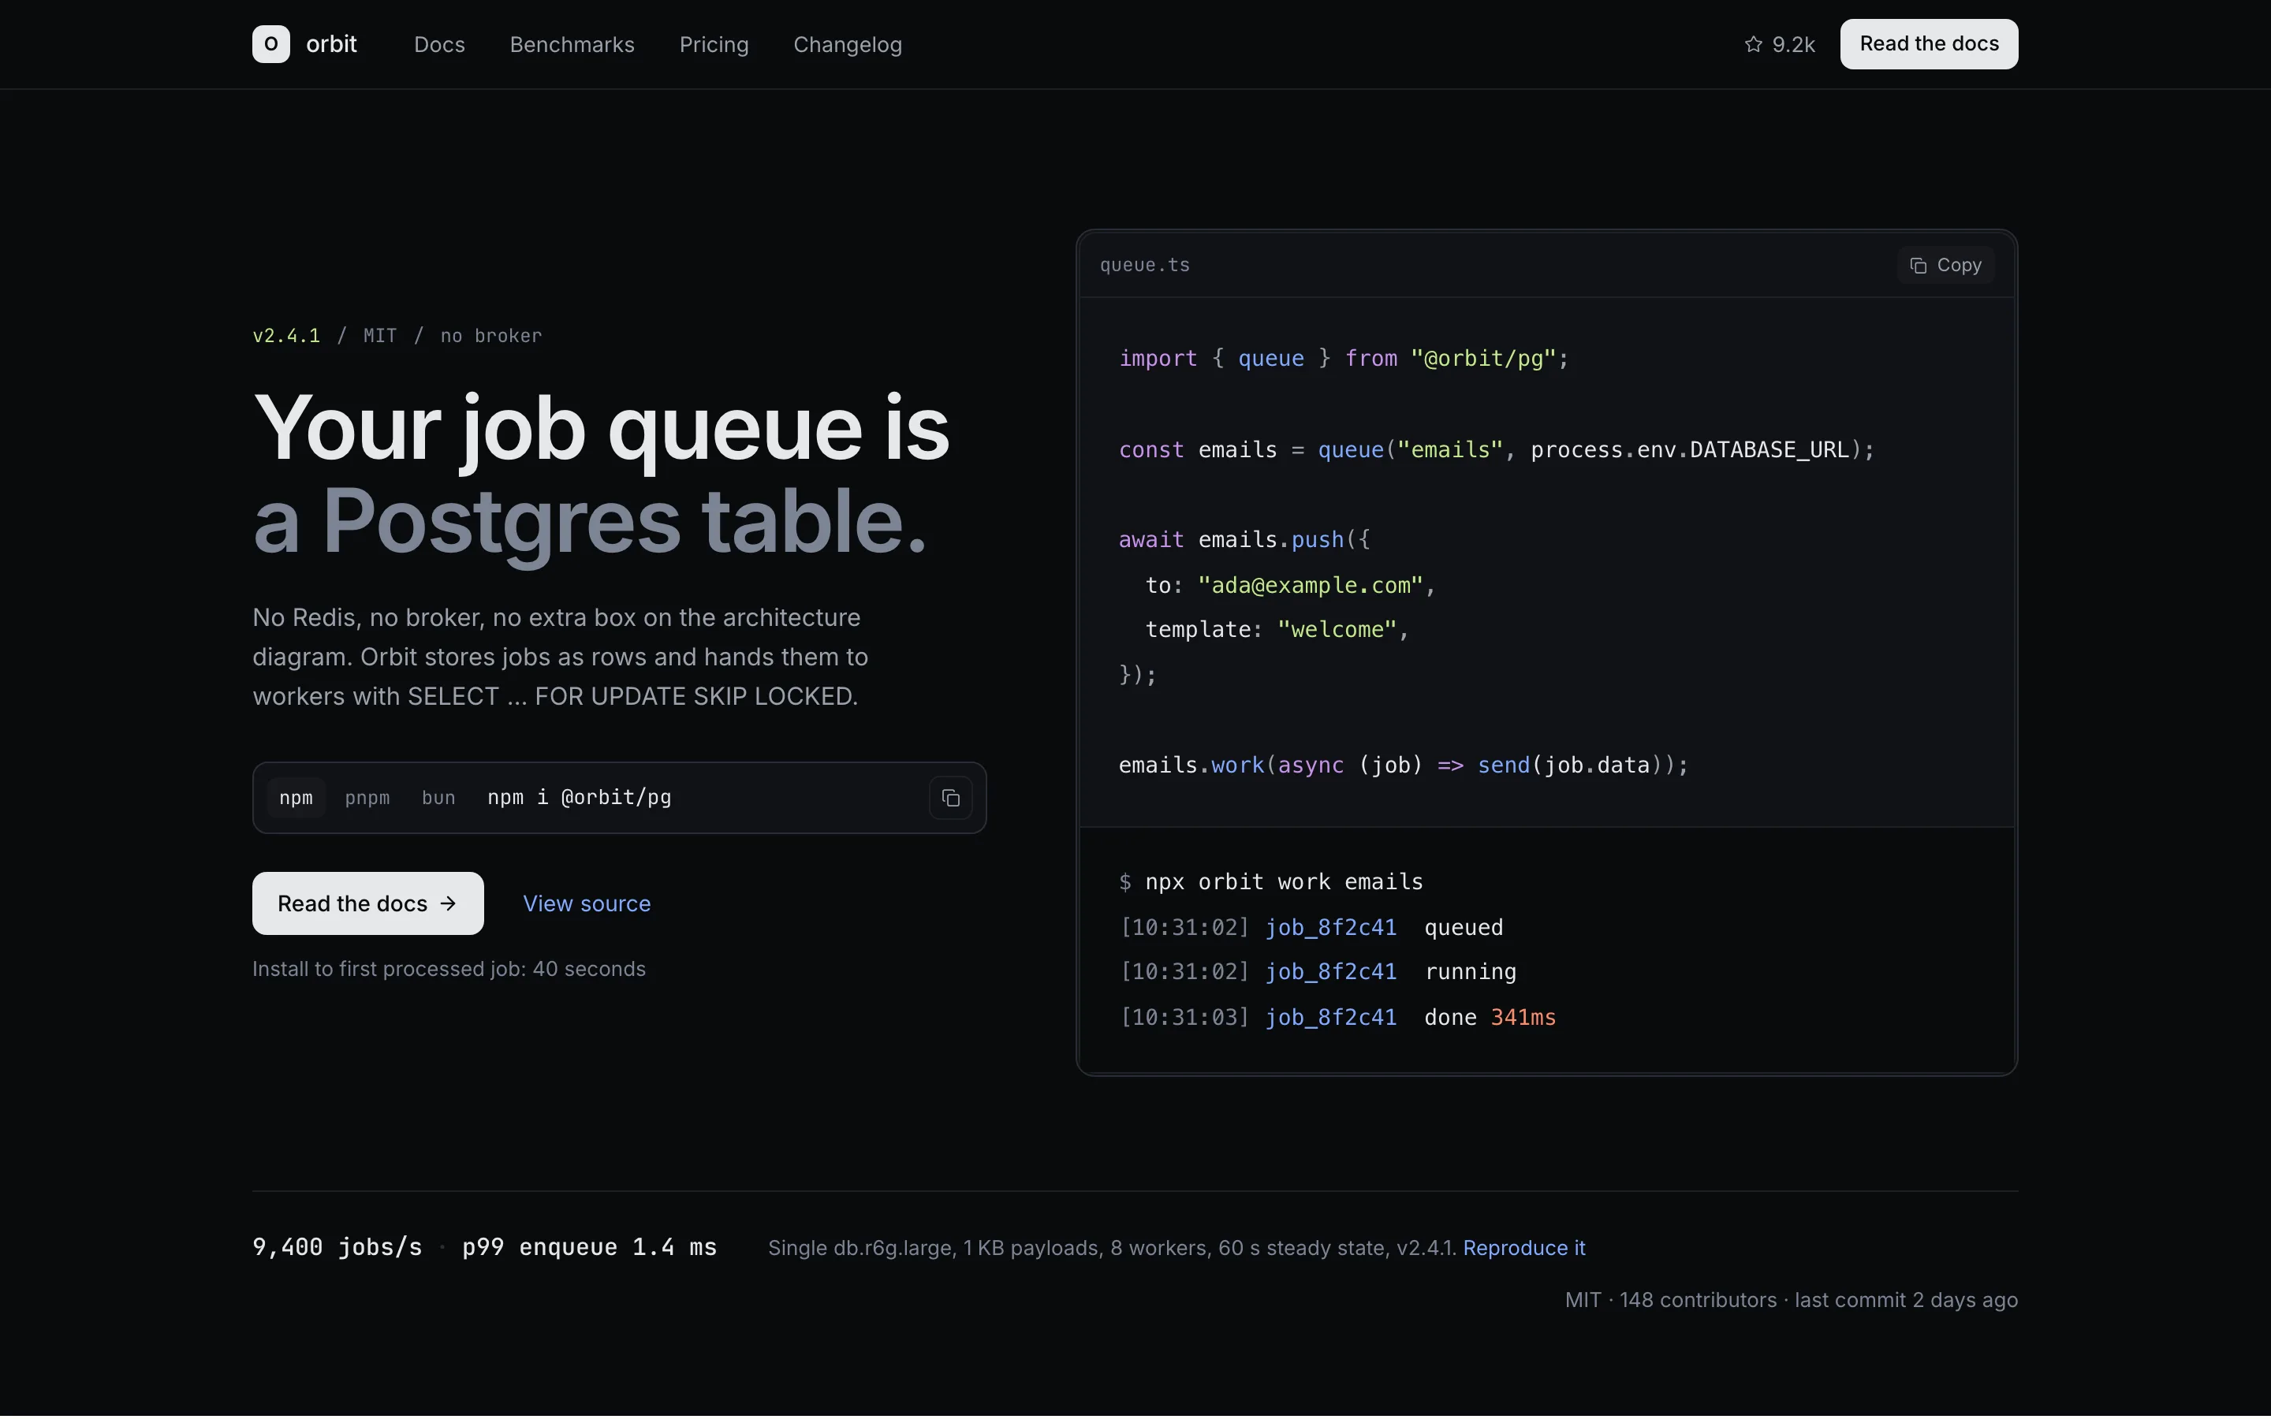Click the emails.work code line

(1403, 765)
